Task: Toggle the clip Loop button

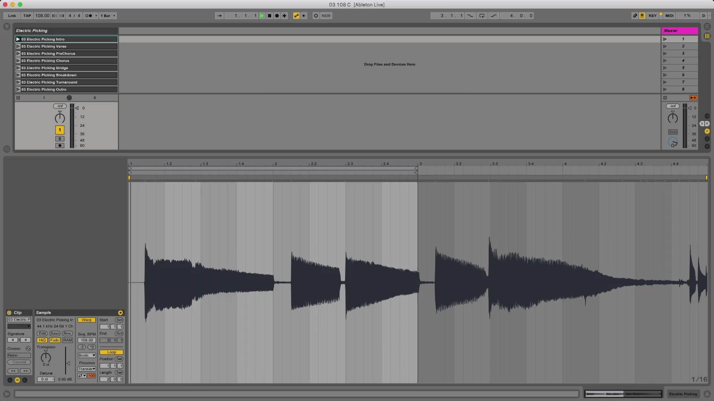Action: (112, 352)
